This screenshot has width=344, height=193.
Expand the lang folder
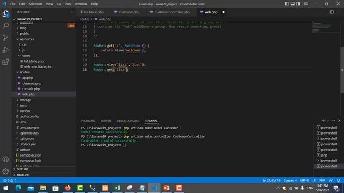coord(23,28)
